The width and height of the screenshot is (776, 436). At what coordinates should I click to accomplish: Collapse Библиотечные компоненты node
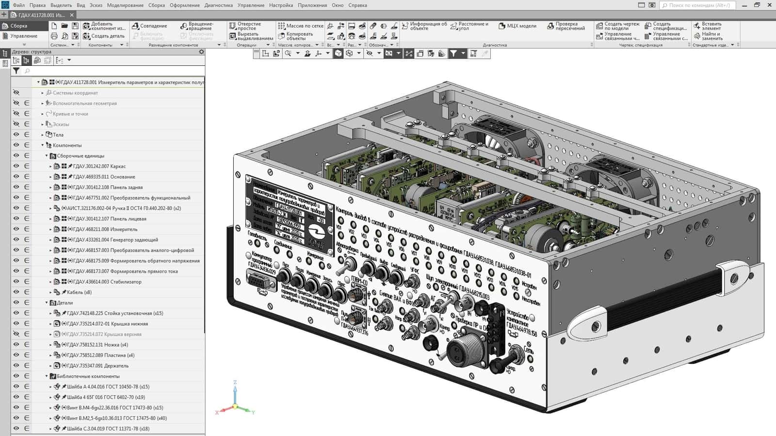pos(47,376)
